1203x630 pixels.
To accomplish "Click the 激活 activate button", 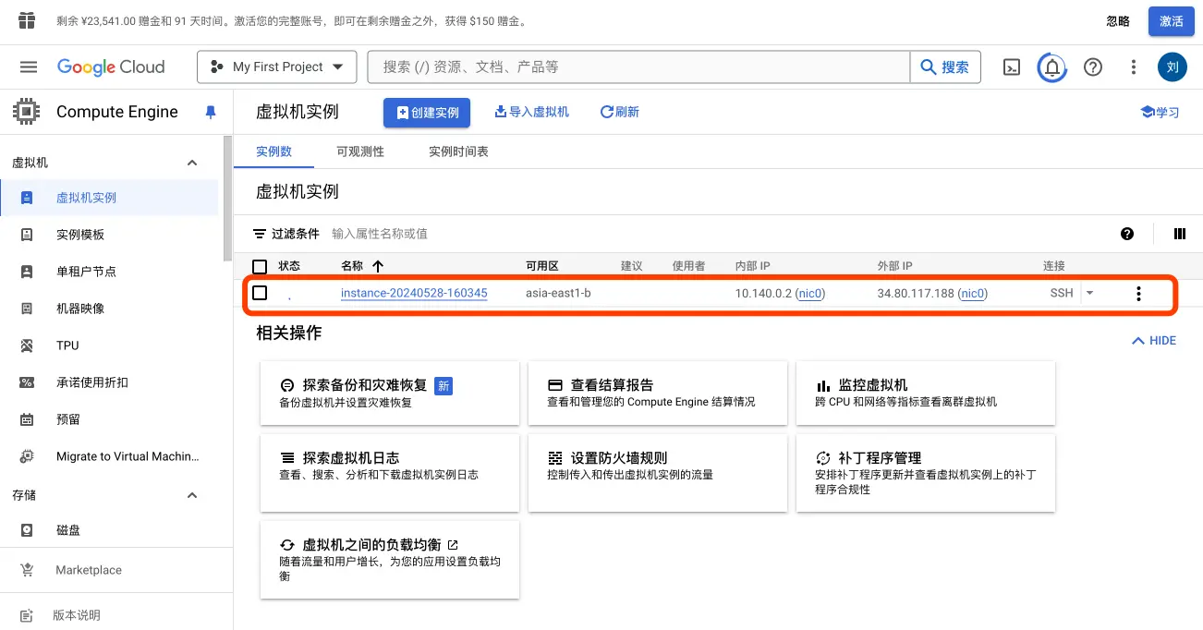I will (x=1172, y=21).
